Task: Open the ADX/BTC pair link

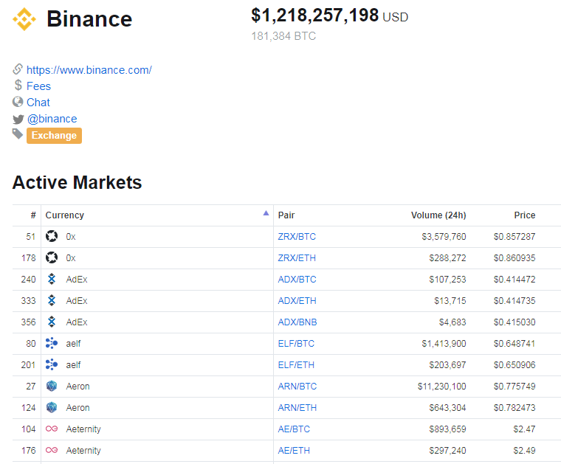Action: (297, 280)
